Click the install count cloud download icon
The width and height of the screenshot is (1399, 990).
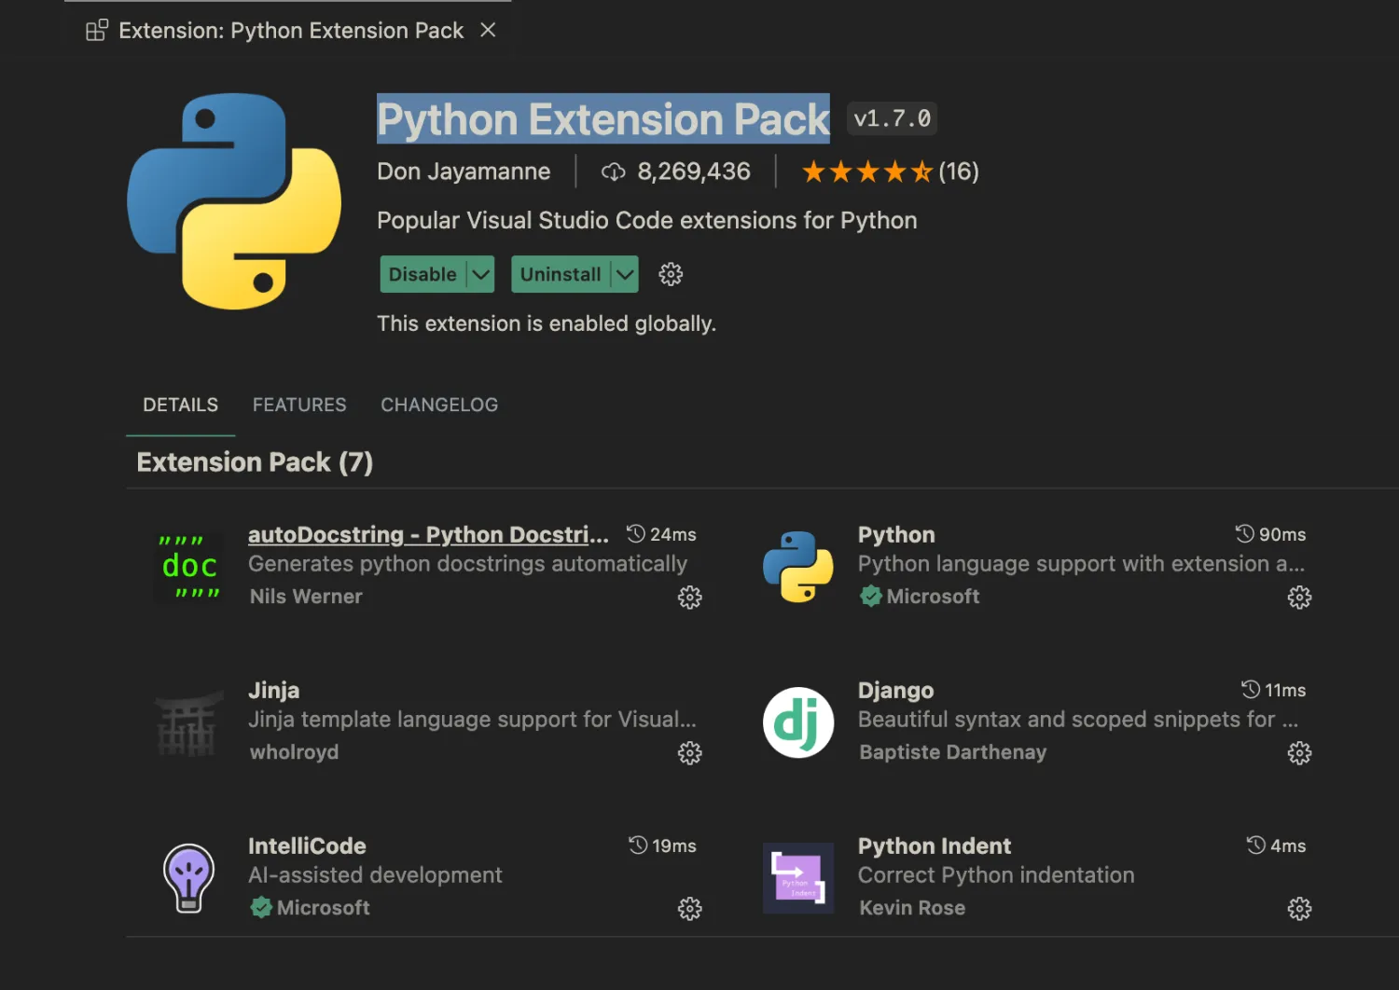613,172
